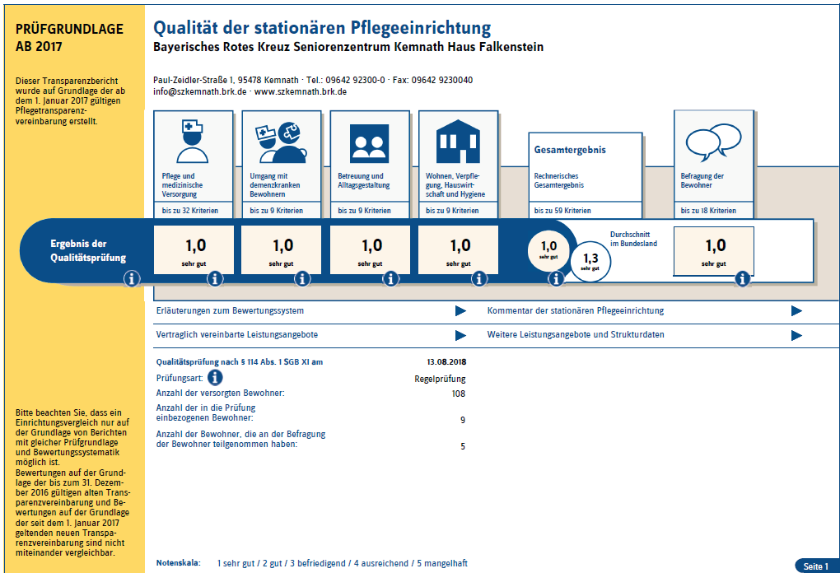Click the 1,0 score box under Wohnen, Verpflegung

(459, 249)
